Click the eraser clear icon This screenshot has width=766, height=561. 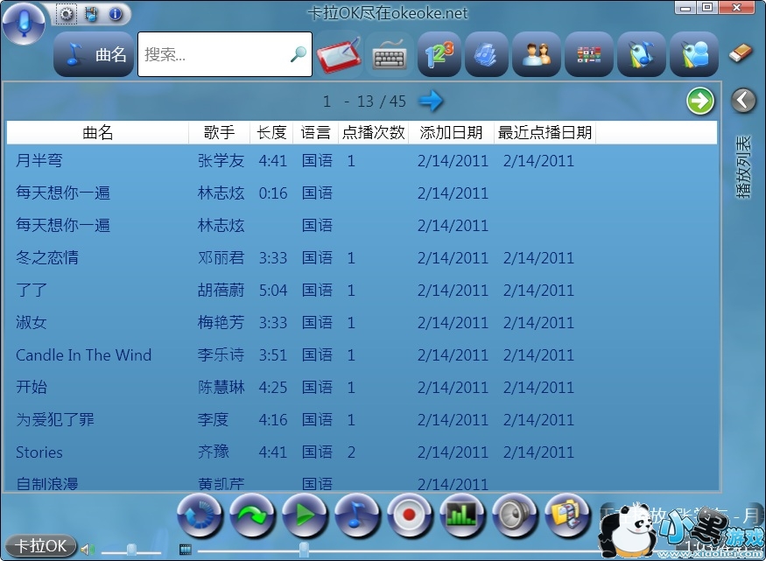(x=741, y=53)
